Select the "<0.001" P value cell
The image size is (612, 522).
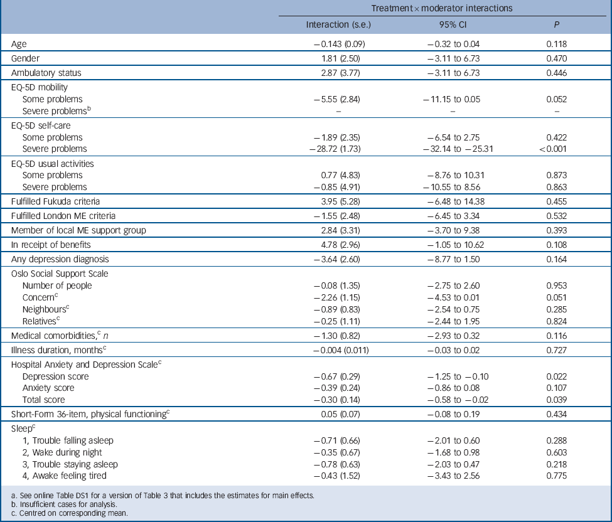(x=557, y=149)
